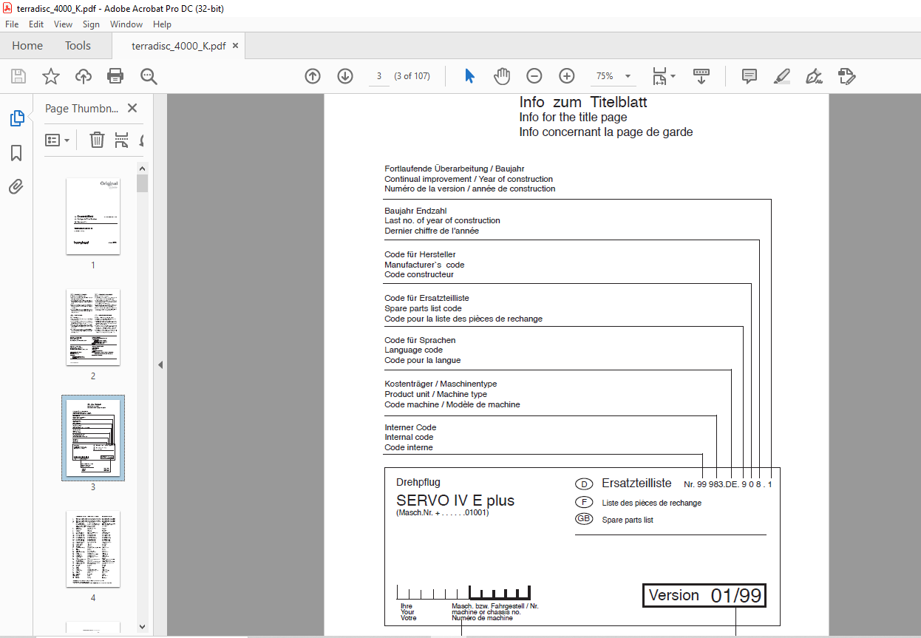Switch to the Tools tab

click(78, 46)
